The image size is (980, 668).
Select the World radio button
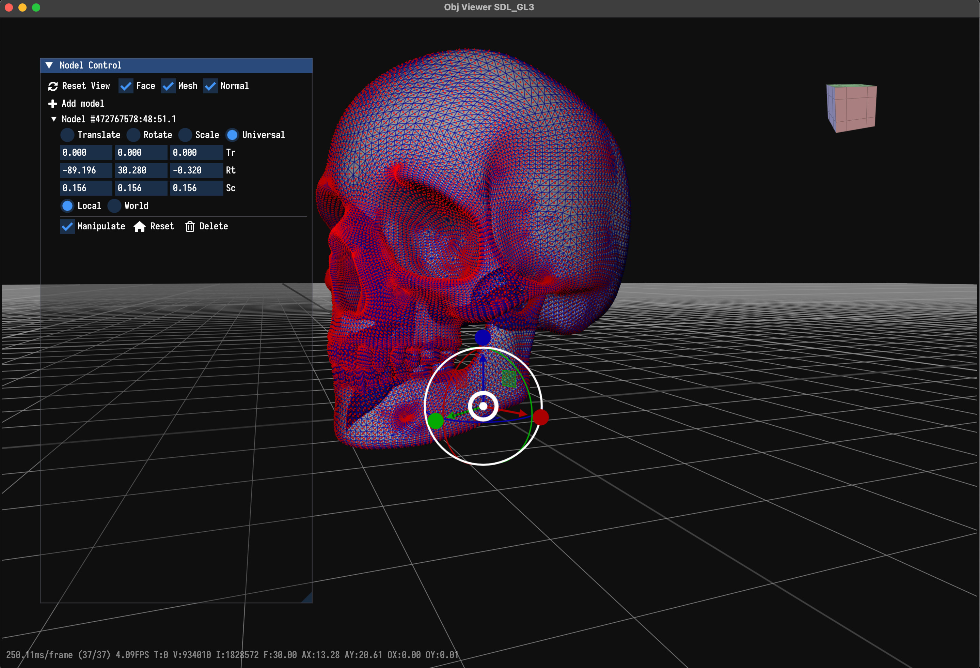(114, 206)
